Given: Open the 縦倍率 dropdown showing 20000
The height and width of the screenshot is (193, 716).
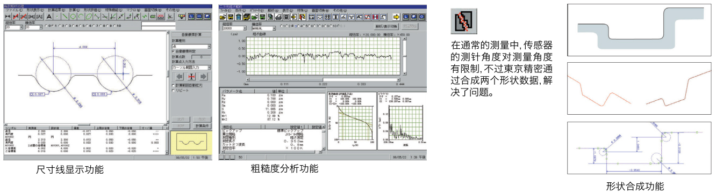Looking at the screenshot, I should pos(234,28).
